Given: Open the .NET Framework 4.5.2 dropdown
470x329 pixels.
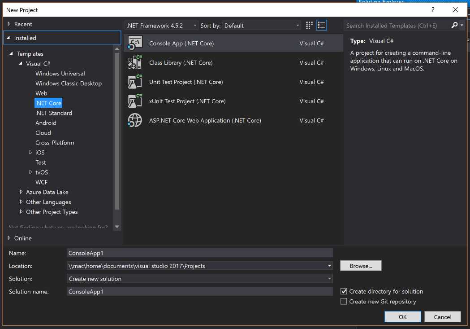Looking at the screenshot, I should (195, 26).
